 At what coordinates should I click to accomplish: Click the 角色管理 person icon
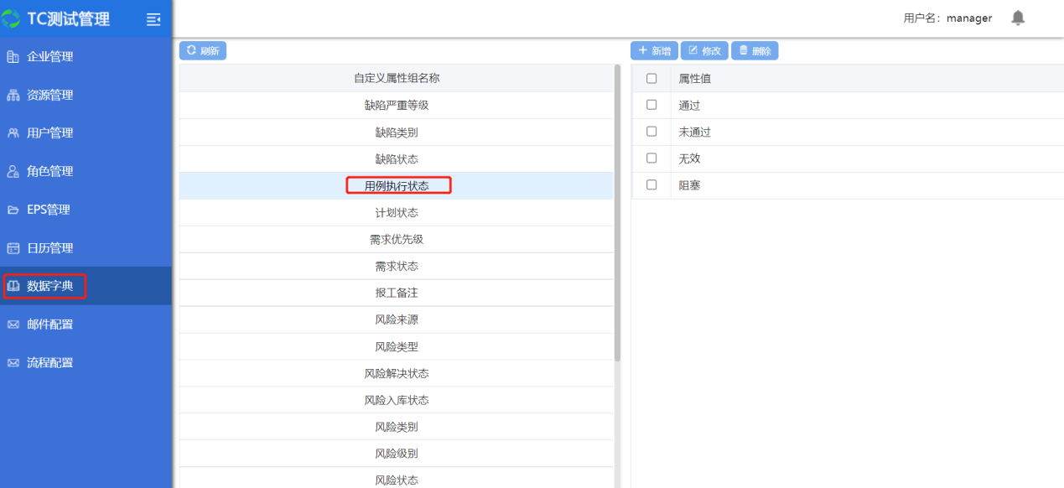pyautogui.click(x=13, y=172)
